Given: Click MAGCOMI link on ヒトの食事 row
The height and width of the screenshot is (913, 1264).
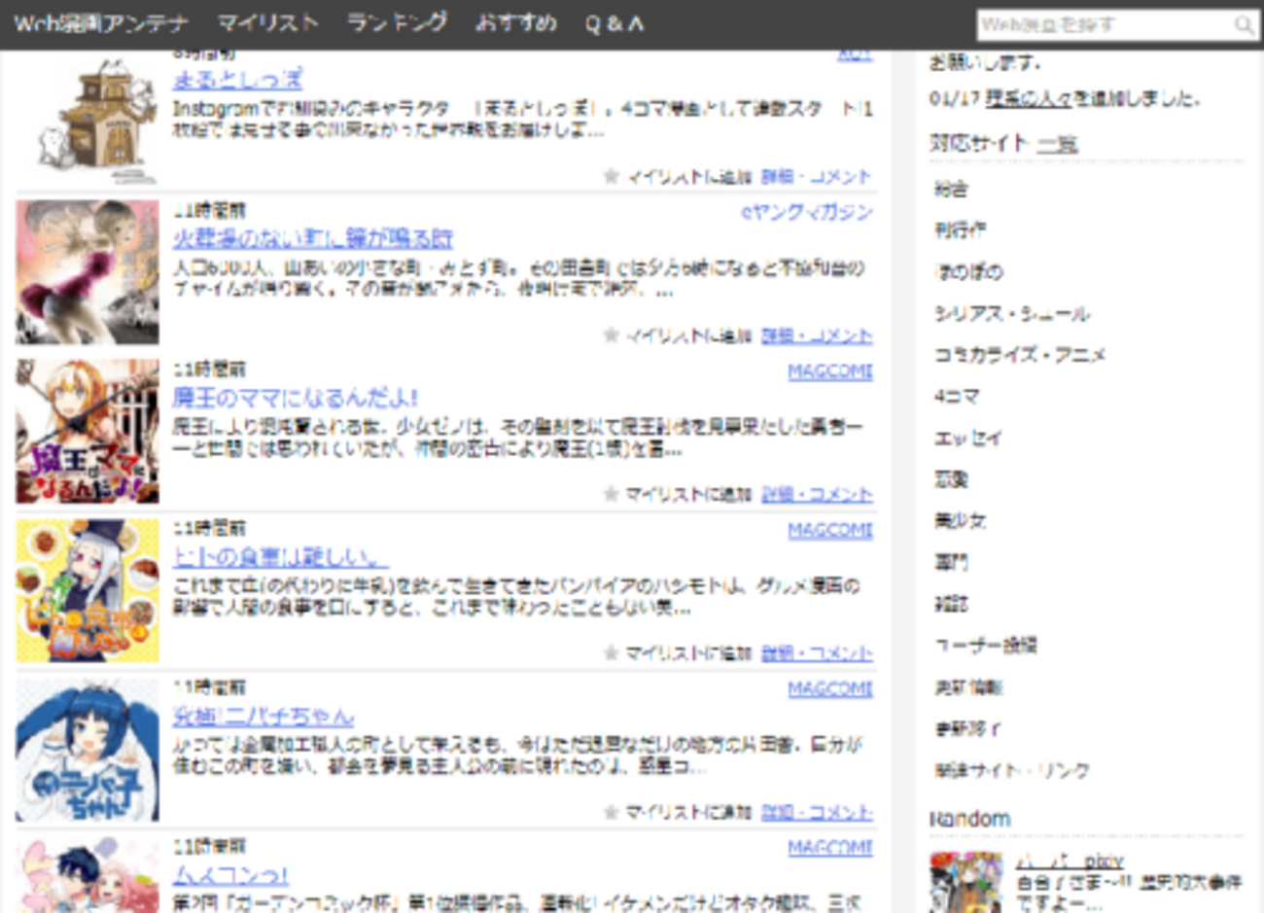Looking at the screenshot, I should 830,530.
